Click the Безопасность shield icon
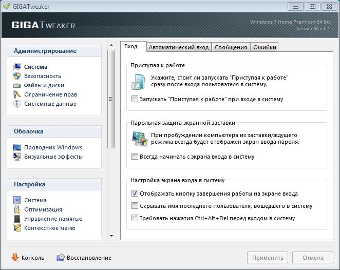This screenshot has height=270, width=340. 16,76
